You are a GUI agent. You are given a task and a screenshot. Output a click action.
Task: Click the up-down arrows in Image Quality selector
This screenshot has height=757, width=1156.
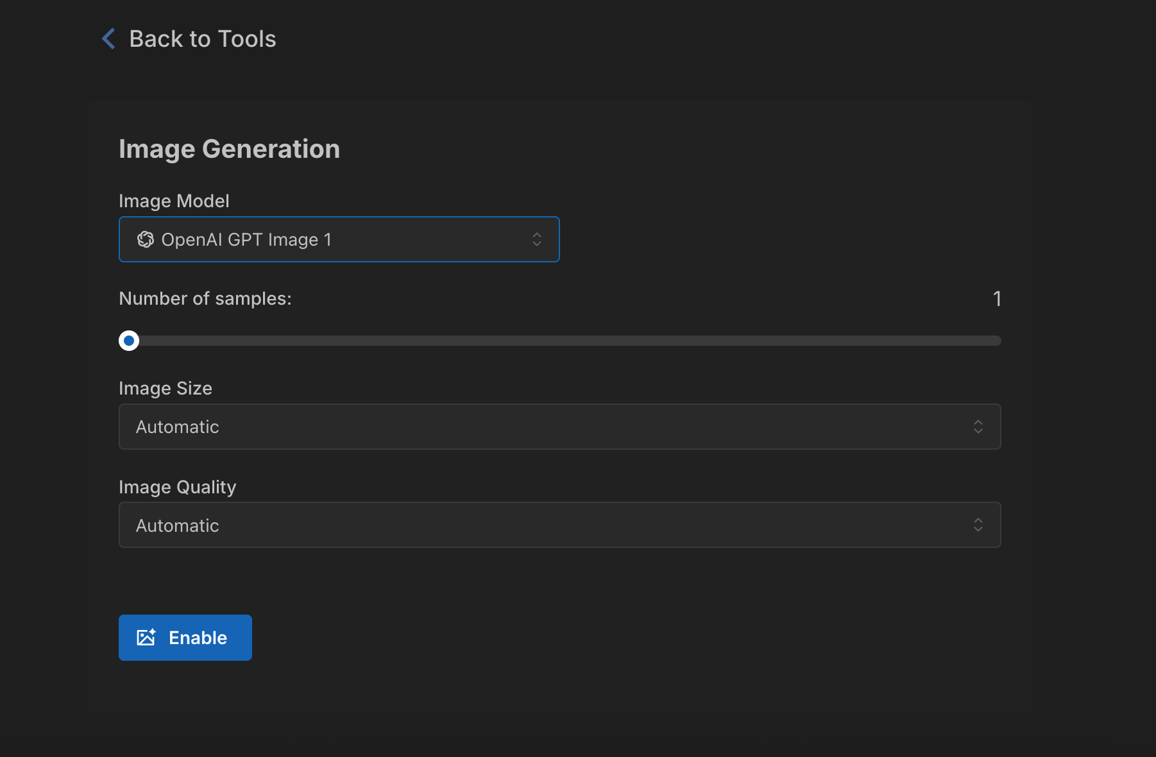[978, 525]
